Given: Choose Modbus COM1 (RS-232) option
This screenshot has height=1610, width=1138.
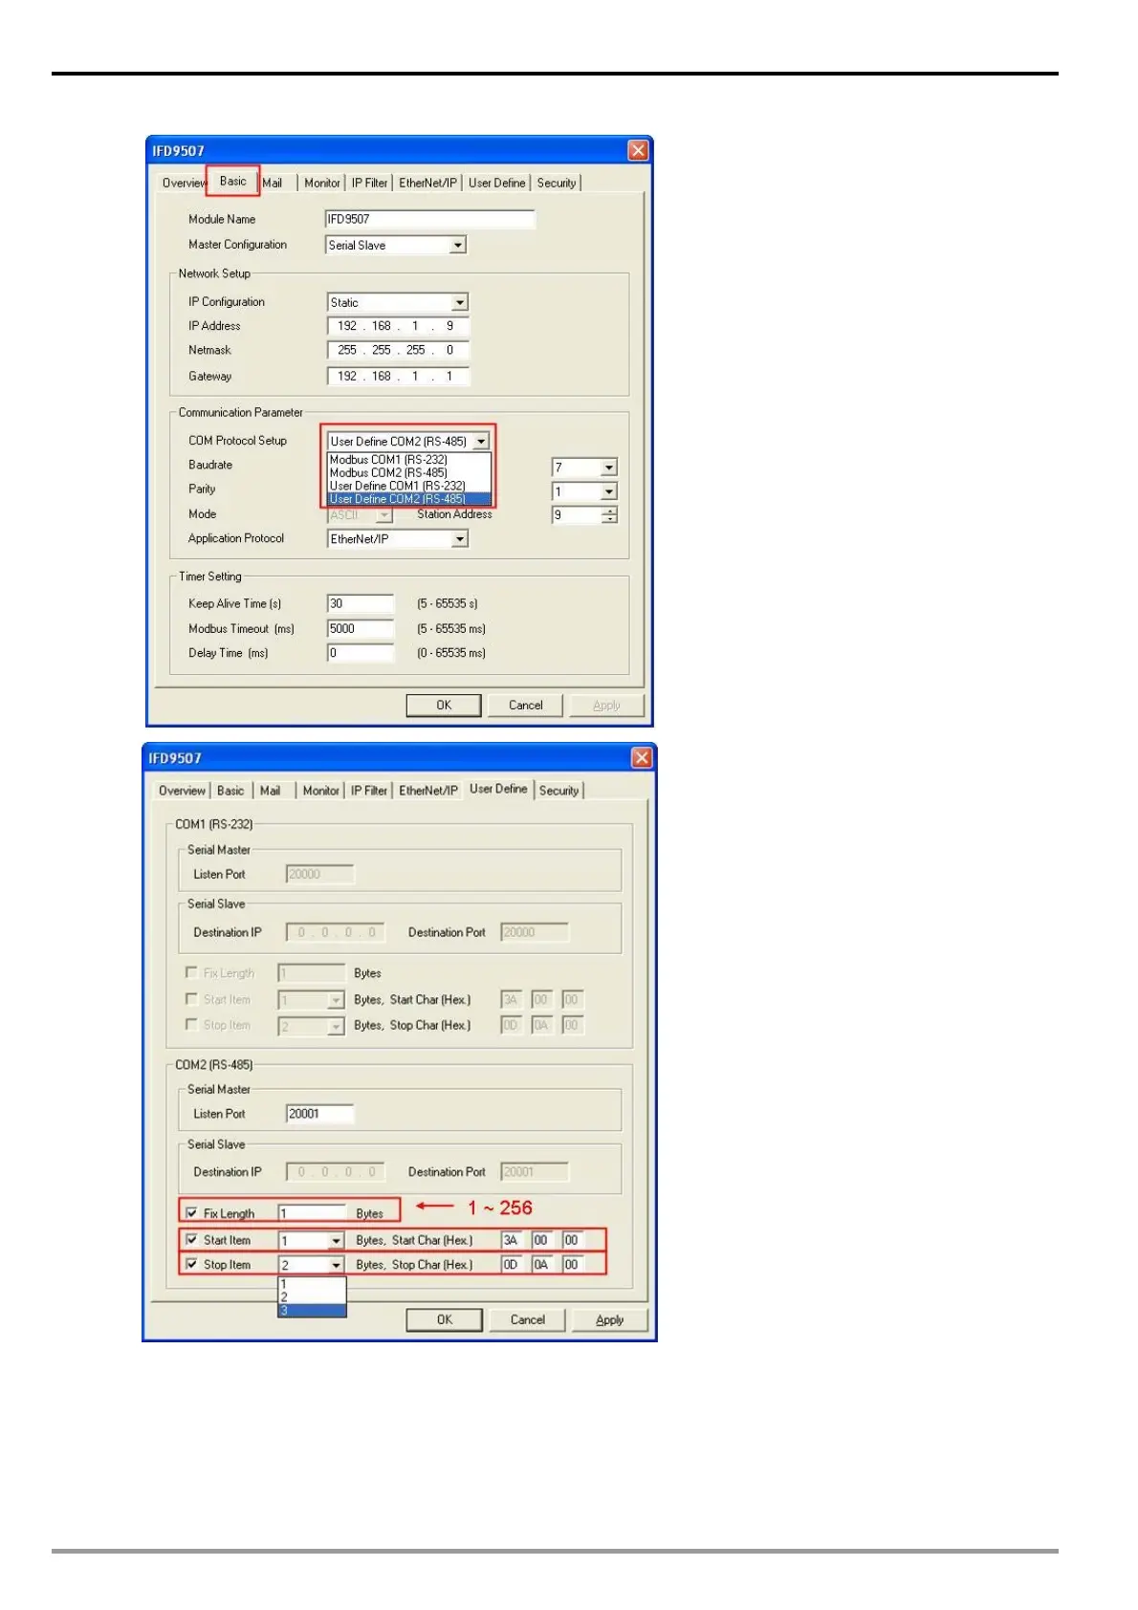Looking at the screenshot, I should pos(408,460).
